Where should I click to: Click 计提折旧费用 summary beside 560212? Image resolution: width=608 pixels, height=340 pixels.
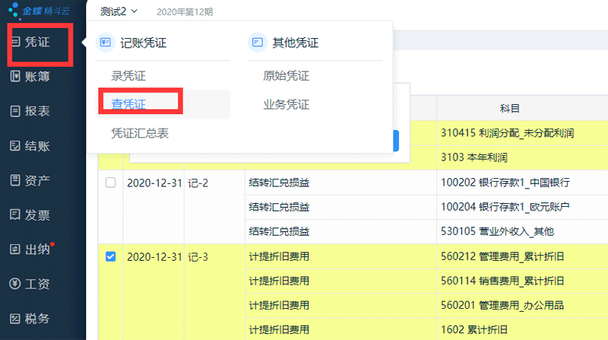279,256
